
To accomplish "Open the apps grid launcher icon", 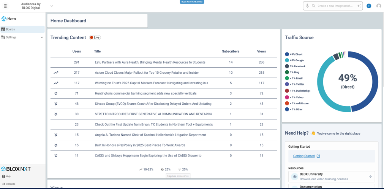I will point(6,6).
